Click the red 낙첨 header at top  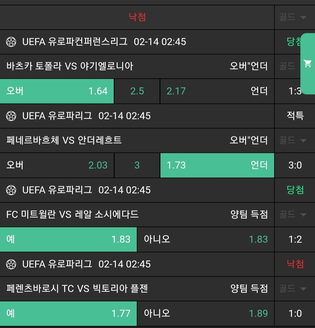137,17
